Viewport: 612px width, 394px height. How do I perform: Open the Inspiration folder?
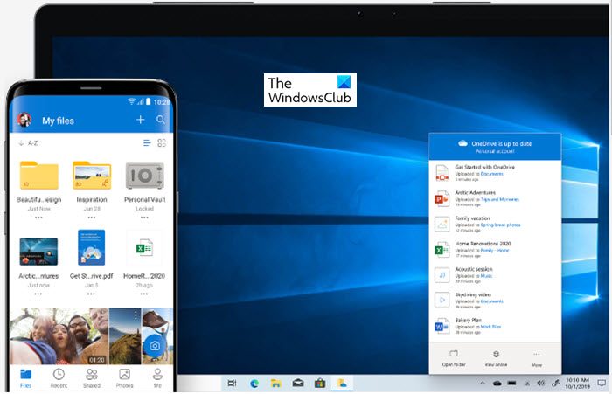(x=92, y=176)
